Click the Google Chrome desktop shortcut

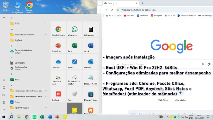click(x=29, y=7)
